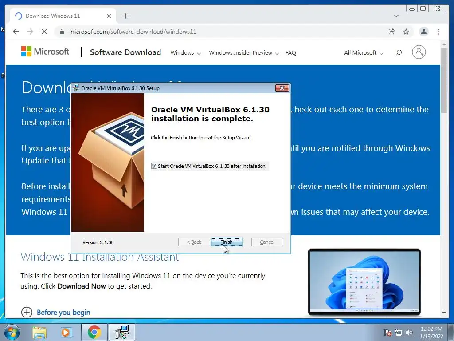This screenshot has height=341, width=454.
Task: Click Finish in VirtualBox Setup wizard
Action: point(227,242)
